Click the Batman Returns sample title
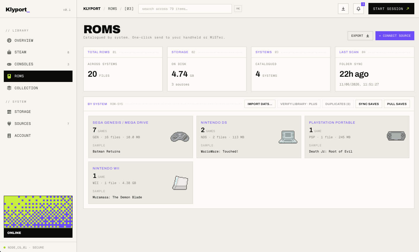Viewport: 419px width, 252px height. 106,152
